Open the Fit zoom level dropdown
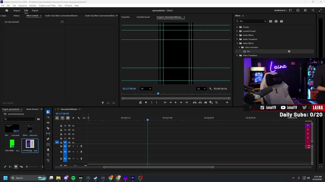The image size is (325, 182). (x=146, y=89)
